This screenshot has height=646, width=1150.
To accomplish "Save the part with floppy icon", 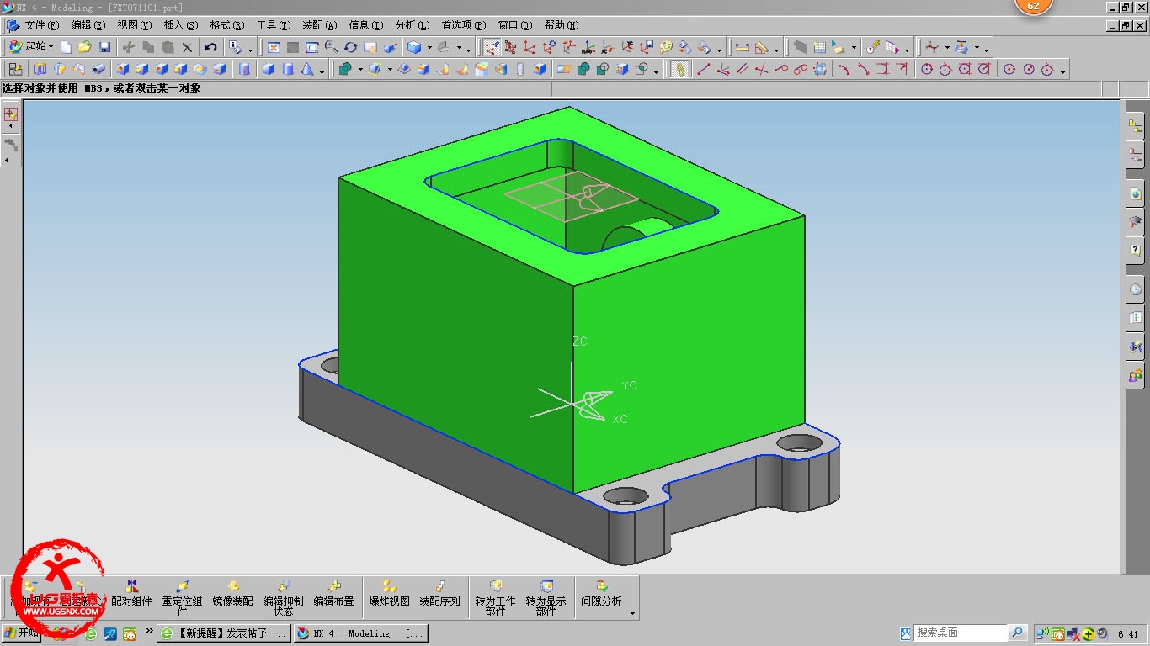I will [x=104, y=47].
